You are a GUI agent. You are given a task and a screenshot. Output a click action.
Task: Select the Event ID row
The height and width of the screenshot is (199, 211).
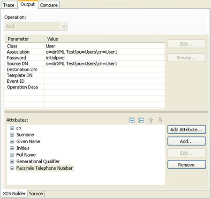pyautogui.click(x=85, y=81)
